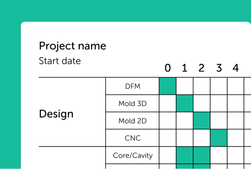Click the DFM task label
The width and height of the screenshot is (251, 169).
click(132, 86)
